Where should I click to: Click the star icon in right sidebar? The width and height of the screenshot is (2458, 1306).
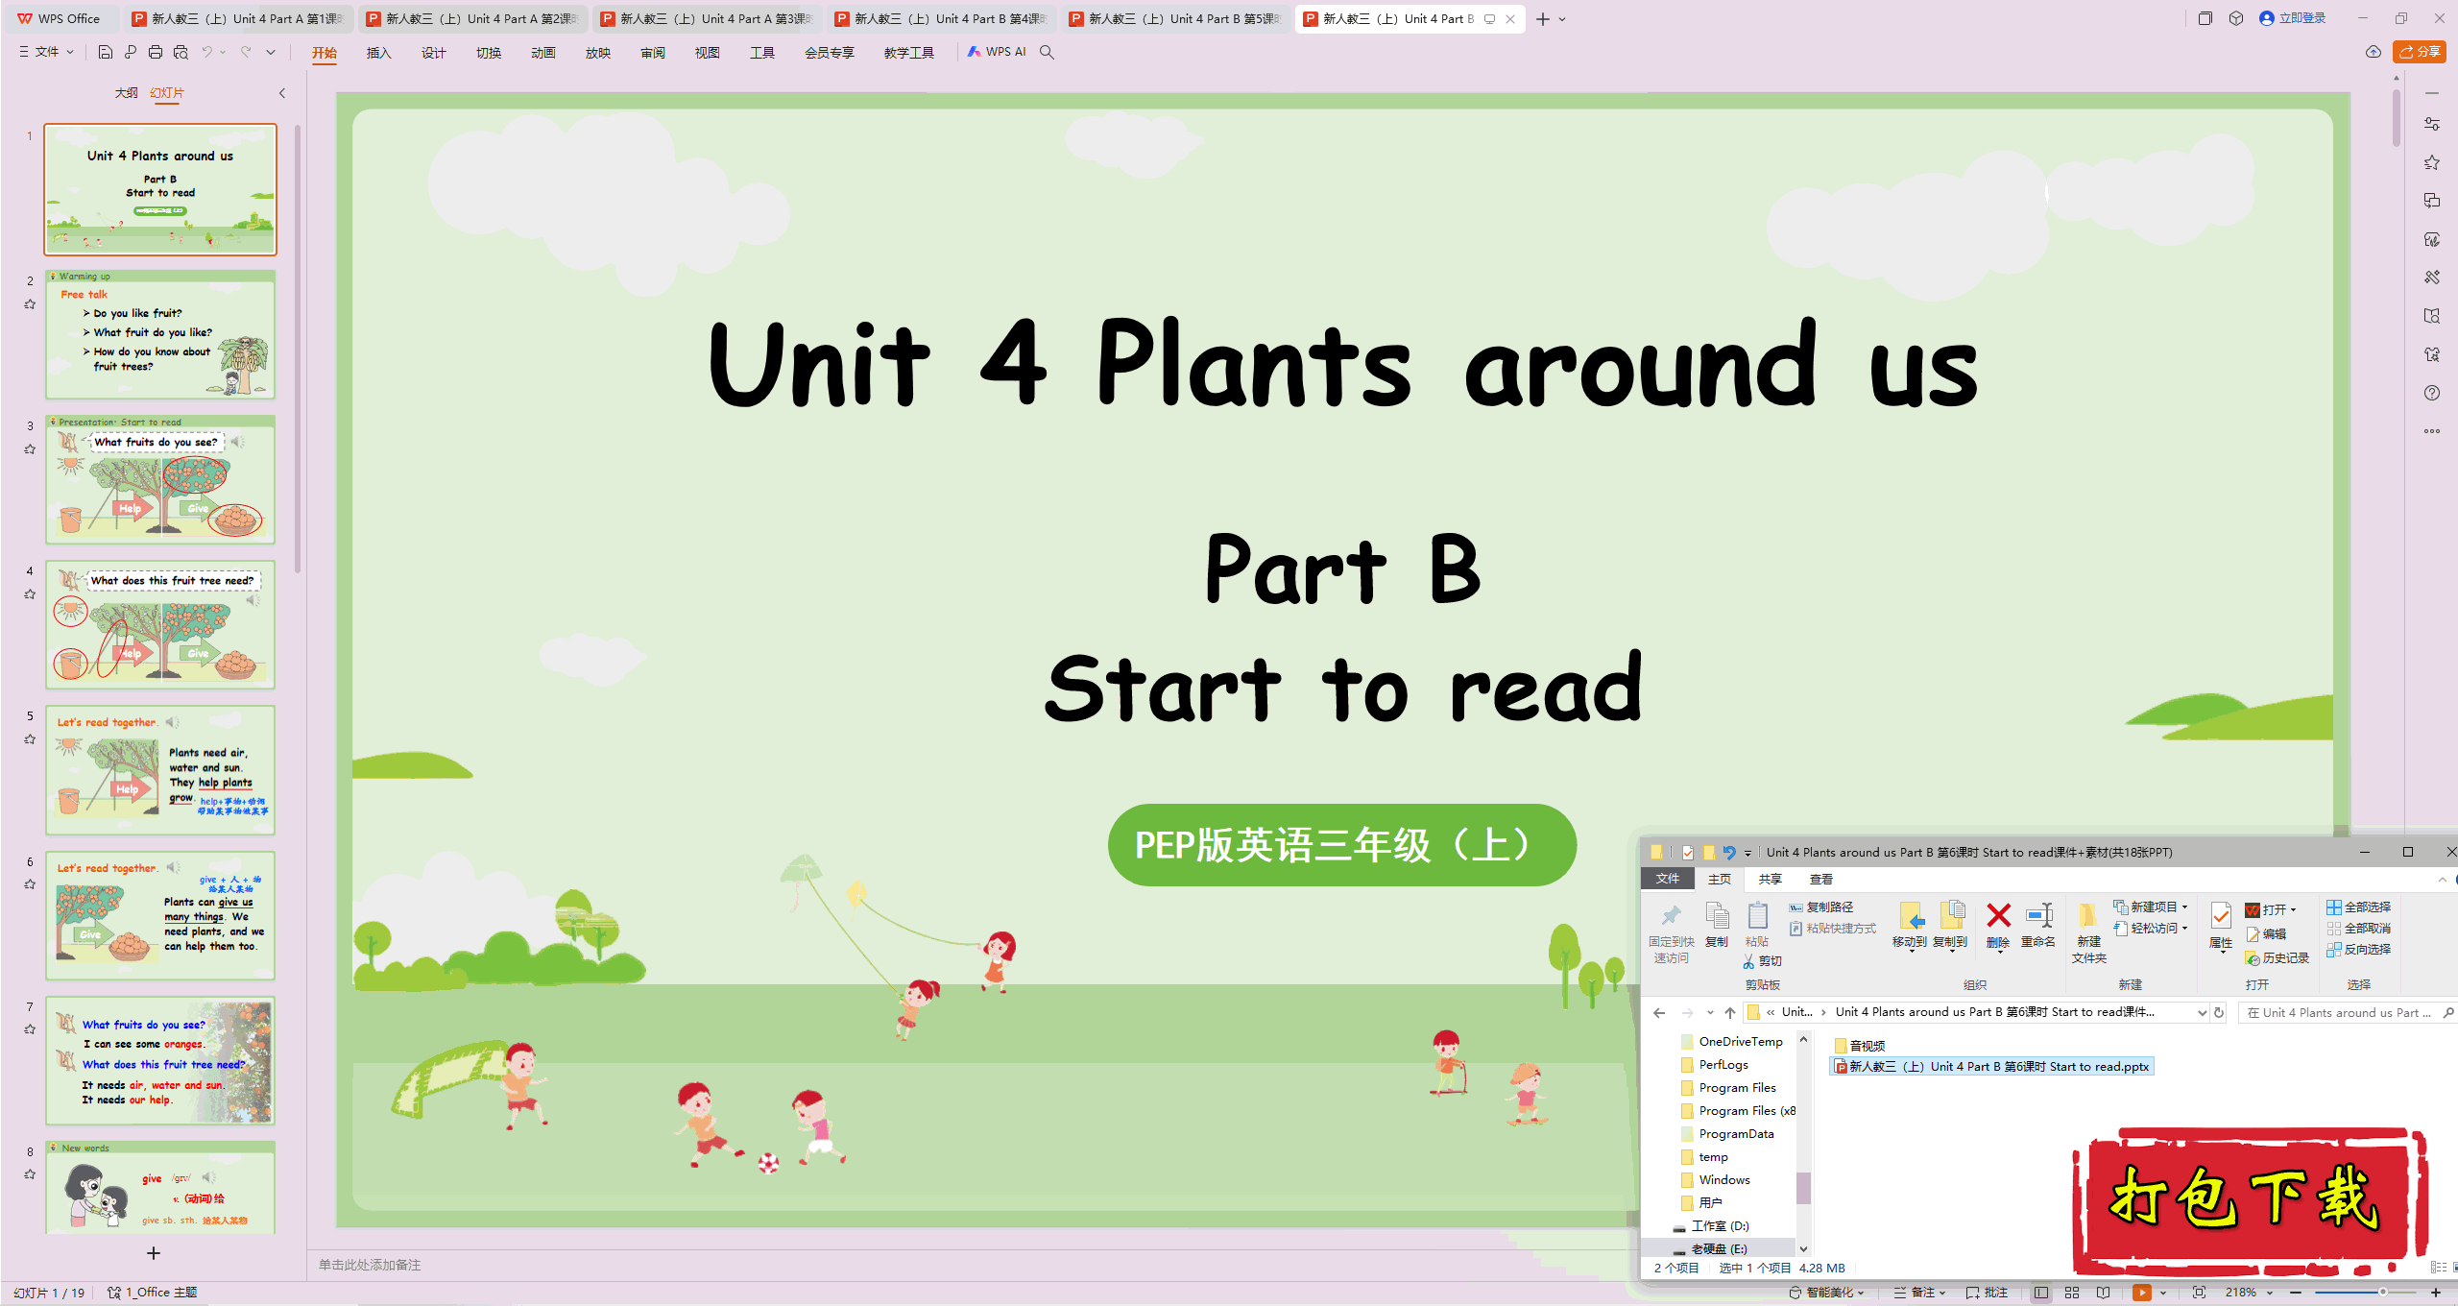pyautogui.click(x=2432, y=162)
